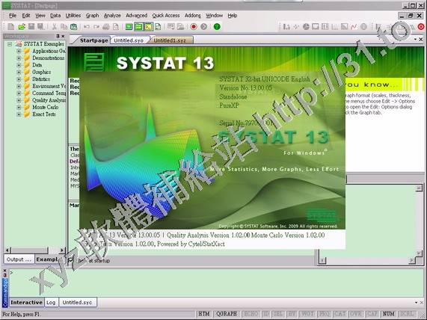Screen dimensions: 427x320
Task: Expand the Monte Carlo folder node
Action: coord(19,108)
